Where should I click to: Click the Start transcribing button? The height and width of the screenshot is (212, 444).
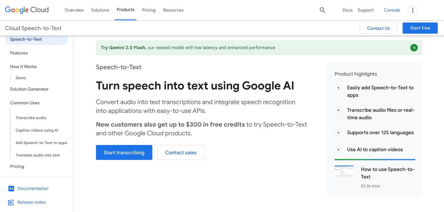tap(124, 152)
